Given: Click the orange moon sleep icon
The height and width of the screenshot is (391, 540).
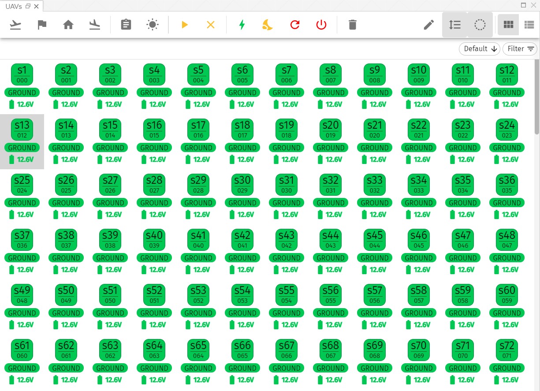Looking at the screenshot, I should coord(268,25).
